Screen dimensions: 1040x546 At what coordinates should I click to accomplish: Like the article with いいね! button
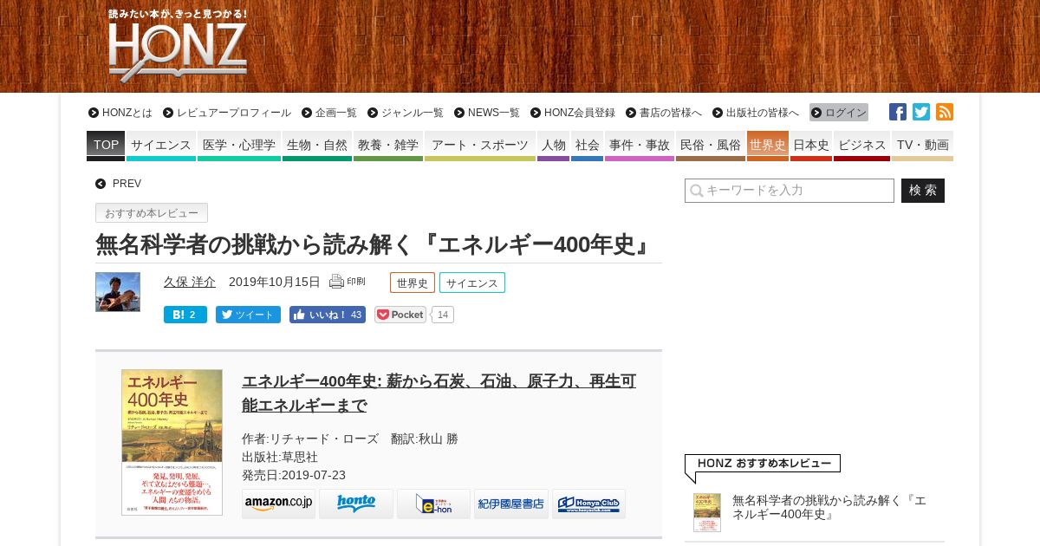tap(328, 315)
